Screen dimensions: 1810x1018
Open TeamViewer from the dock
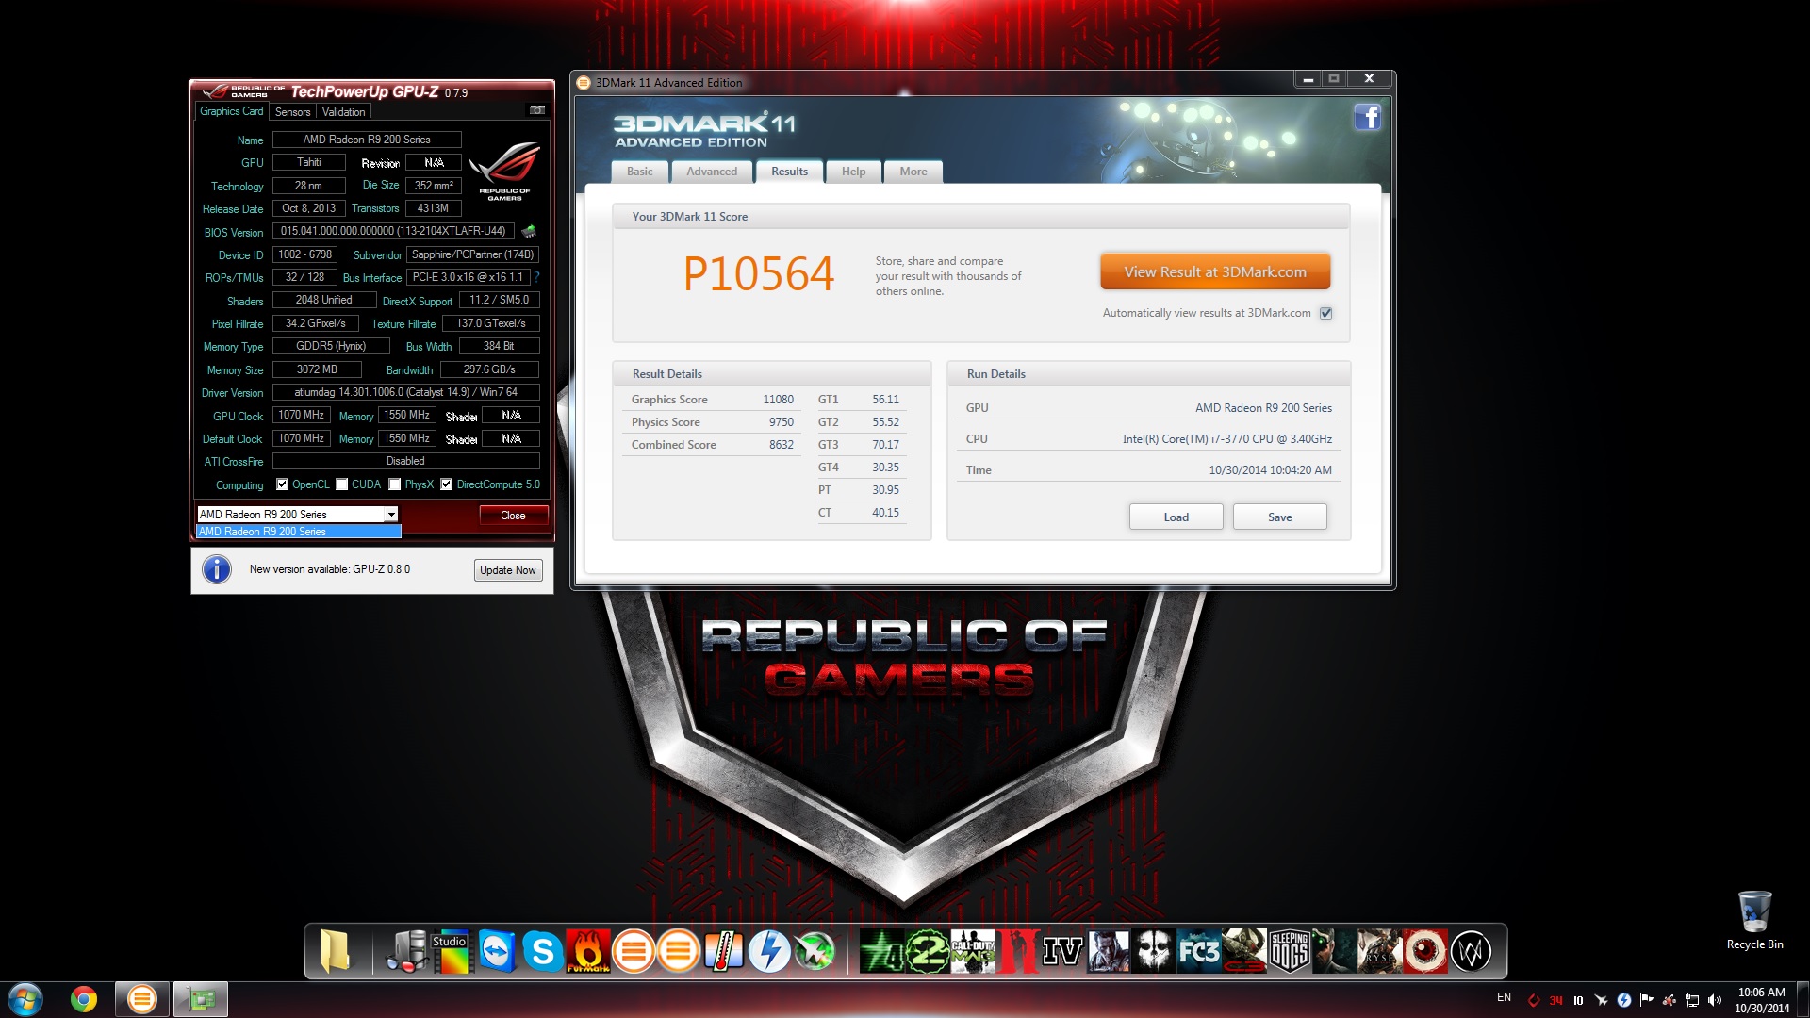(497, 952)
